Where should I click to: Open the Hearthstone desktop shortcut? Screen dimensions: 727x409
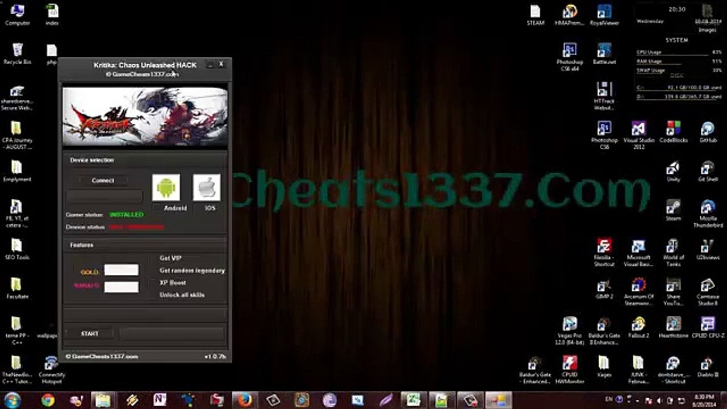pos(674,327)
